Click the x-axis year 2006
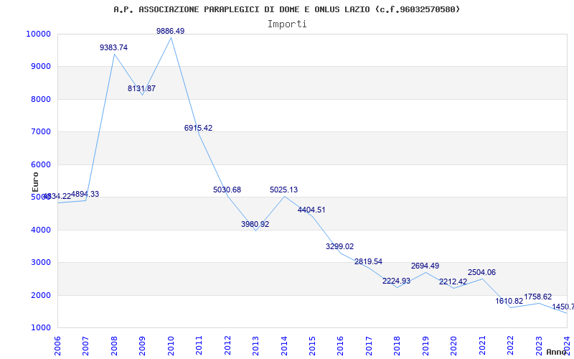The width and height of the screenshot is (574, 359). [x=57, y=345]
